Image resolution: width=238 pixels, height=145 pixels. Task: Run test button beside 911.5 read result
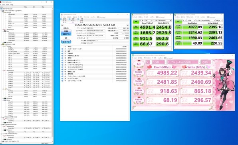click(136, 38)
